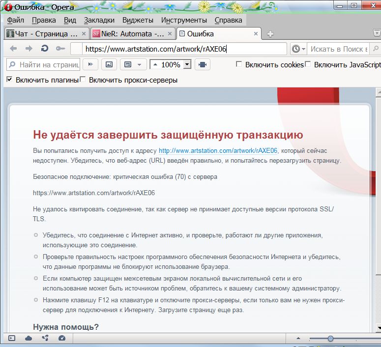Image resolution: width=381 pixels, height=347 pixels.
Task: Open the Справка menu
Action: [229, 20]
